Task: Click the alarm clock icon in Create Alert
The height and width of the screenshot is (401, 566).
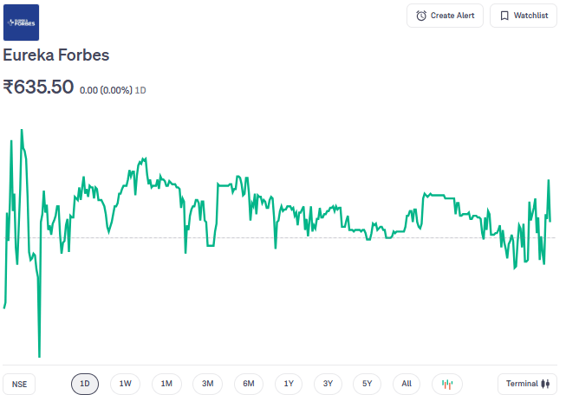Action: coord(421,16)
